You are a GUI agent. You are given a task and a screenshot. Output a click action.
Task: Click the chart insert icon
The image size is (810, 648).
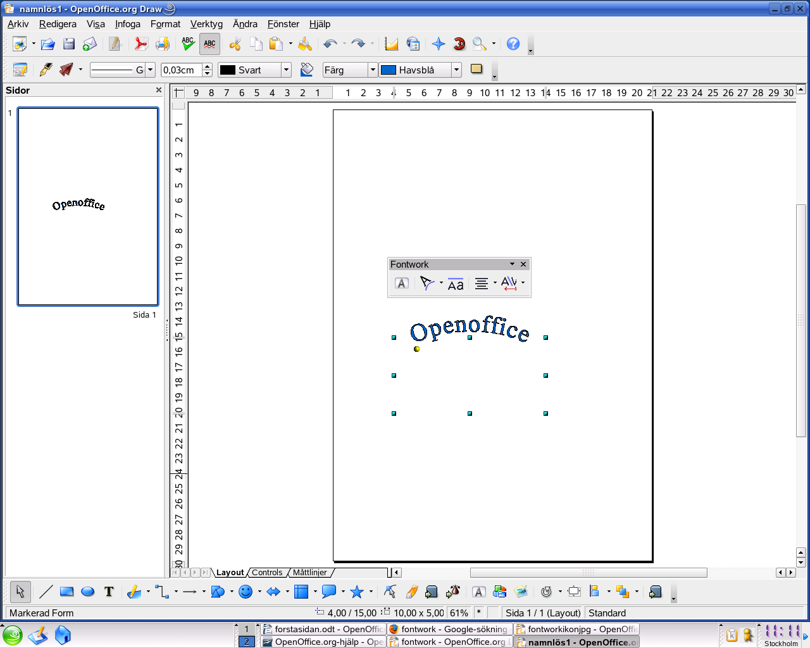(x=392, y=44)
